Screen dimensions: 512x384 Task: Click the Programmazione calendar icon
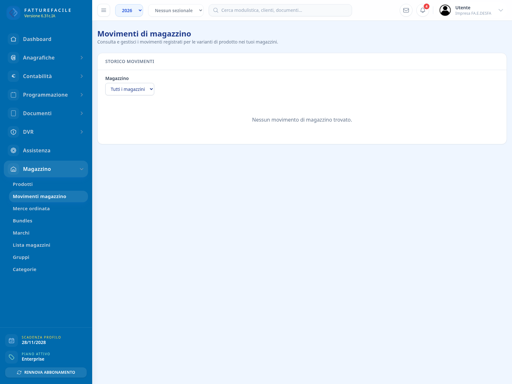tap(13, 95)
